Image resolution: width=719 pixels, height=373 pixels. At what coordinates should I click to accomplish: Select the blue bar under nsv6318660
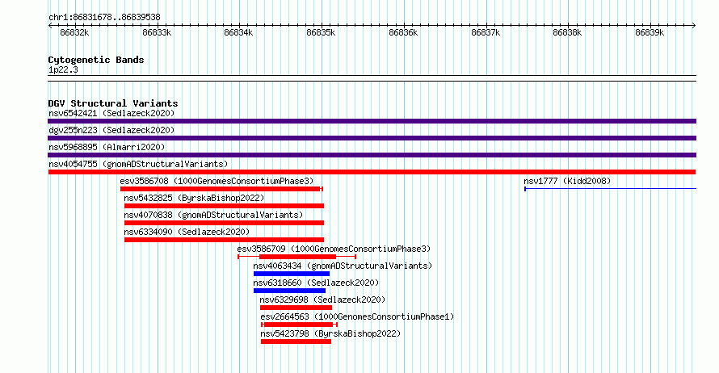pos(289,291)
